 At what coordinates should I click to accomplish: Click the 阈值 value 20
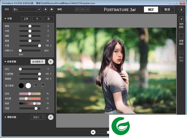(x=48, y=41)
